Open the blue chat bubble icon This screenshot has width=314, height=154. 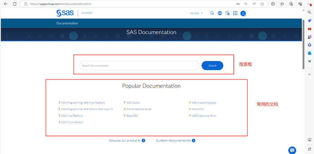[x=292, y=150]
